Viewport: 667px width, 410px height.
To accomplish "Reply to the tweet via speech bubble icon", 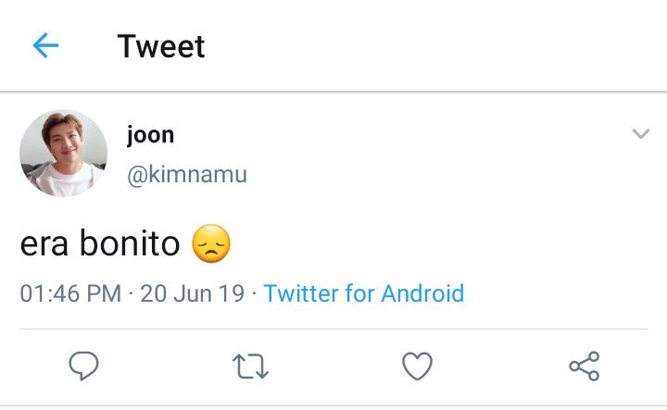I will click(84, 367).
